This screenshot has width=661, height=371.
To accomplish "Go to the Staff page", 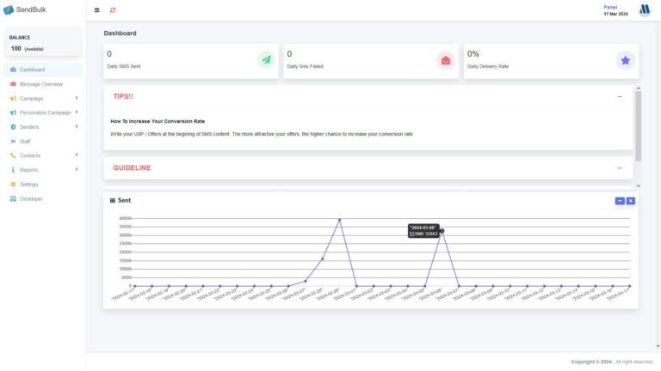I will point(25,141).
